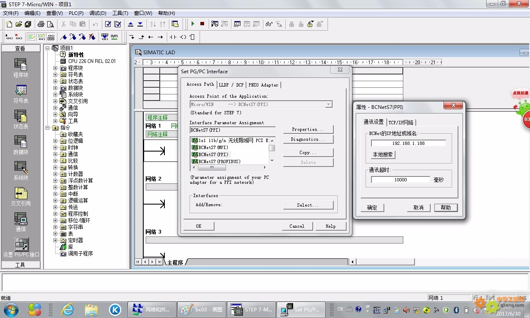The height and width of the screenshot is (318, 530).
Task: Insert a box with ladder toolbar icon
Action: (192, 37)
